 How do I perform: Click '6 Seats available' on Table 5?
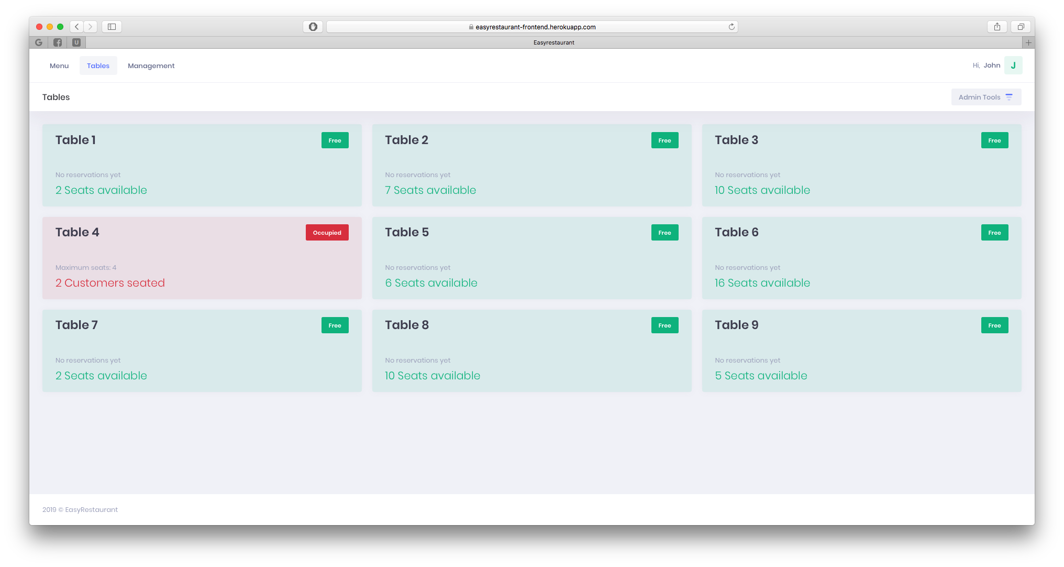tap(431, 283)
